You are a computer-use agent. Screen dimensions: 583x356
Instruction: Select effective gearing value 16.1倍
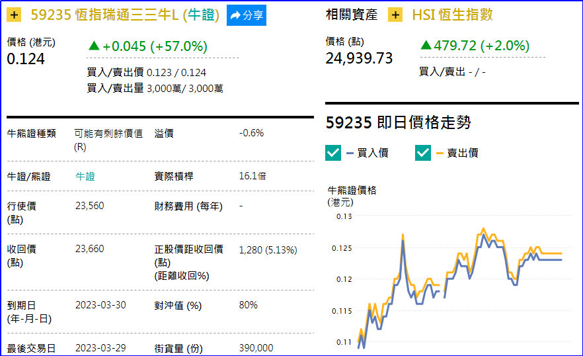pyautogui.click(x=253, y=176)
